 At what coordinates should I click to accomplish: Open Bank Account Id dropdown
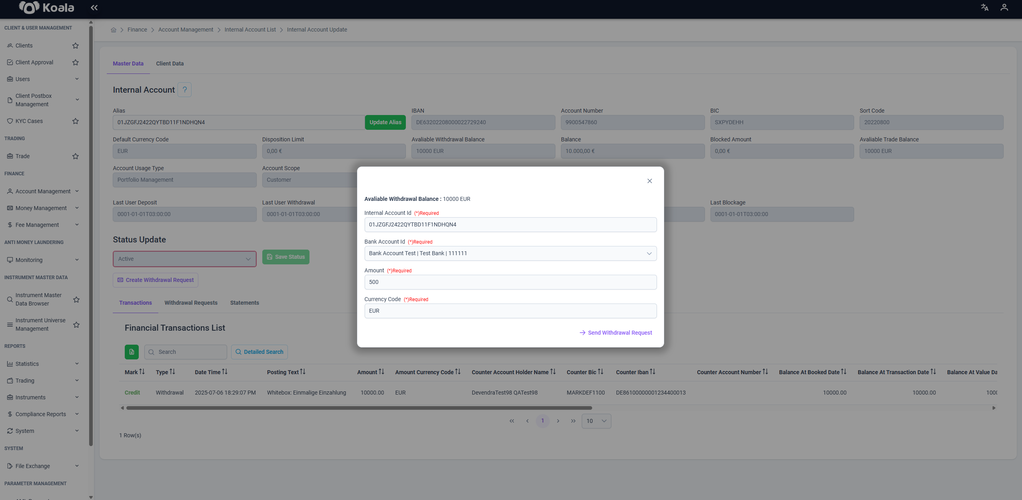coord(510,253)
